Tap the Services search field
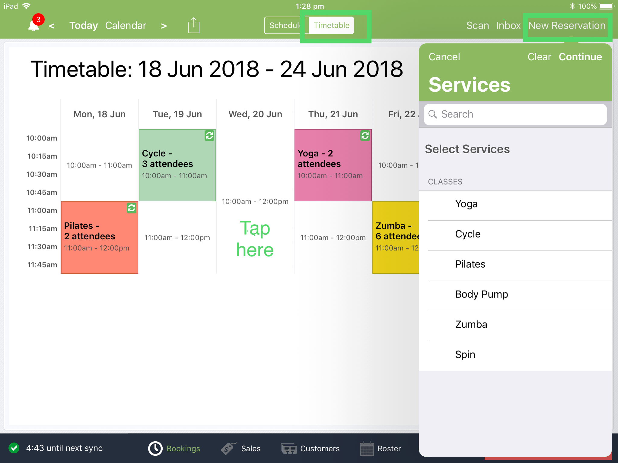 point(513,114)
